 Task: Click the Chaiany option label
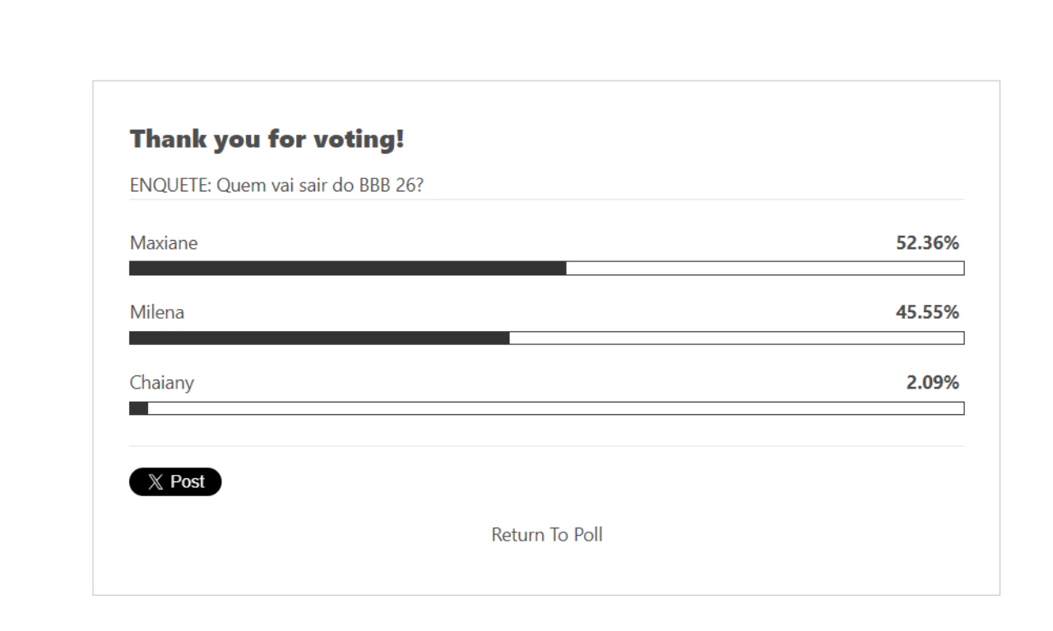point(162,383)
